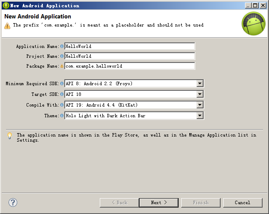Click info icon beside Target SDK
Image resolution: width=269 pixels, height=214 pixels.
coord(62,94)
